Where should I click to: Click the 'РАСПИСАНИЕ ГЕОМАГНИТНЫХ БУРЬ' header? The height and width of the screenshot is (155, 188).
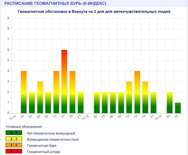click(55, 4)
